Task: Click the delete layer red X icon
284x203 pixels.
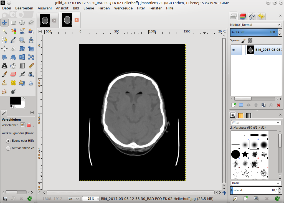Action: tap(278, 105)
